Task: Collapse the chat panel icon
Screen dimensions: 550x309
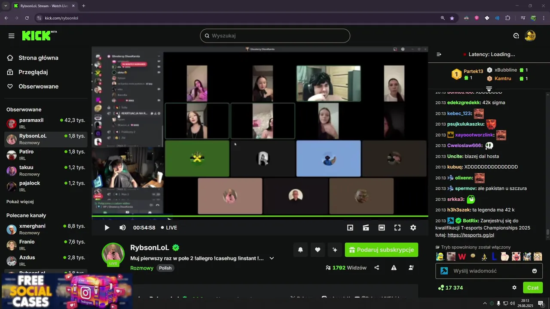Action: point(439,55)
